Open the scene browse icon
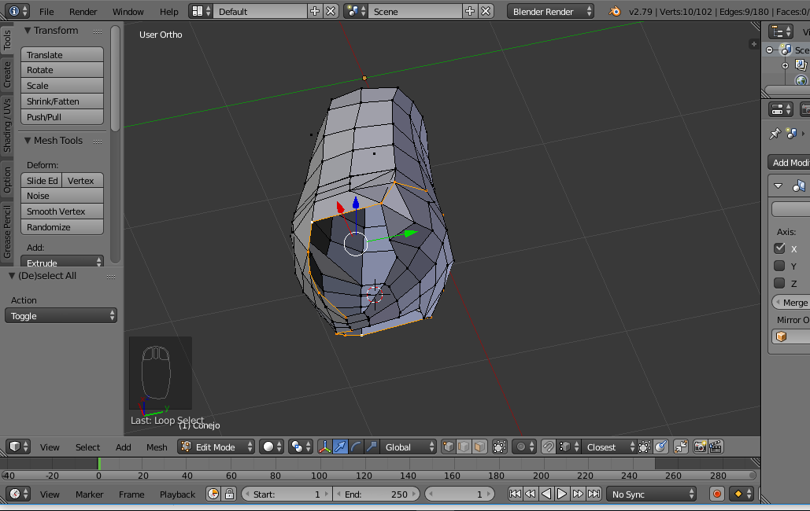810x511 pixels. point(356,11)
